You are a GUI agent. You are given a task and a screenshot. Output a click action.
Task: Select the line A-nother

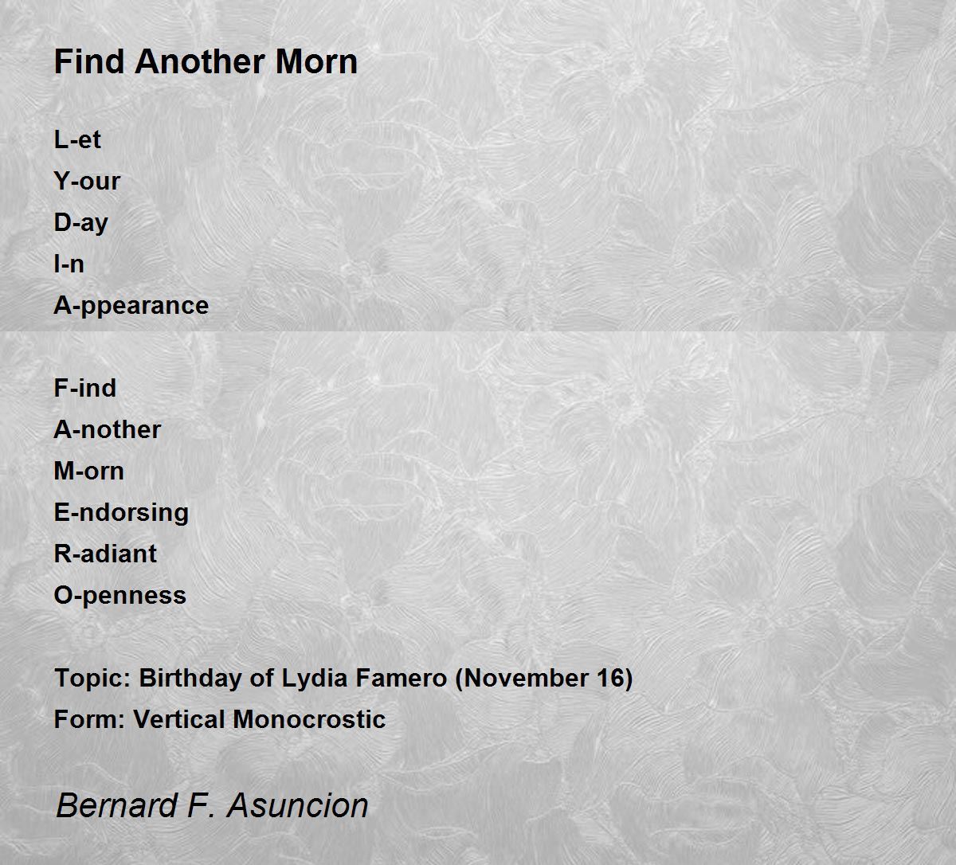point(108,429)
